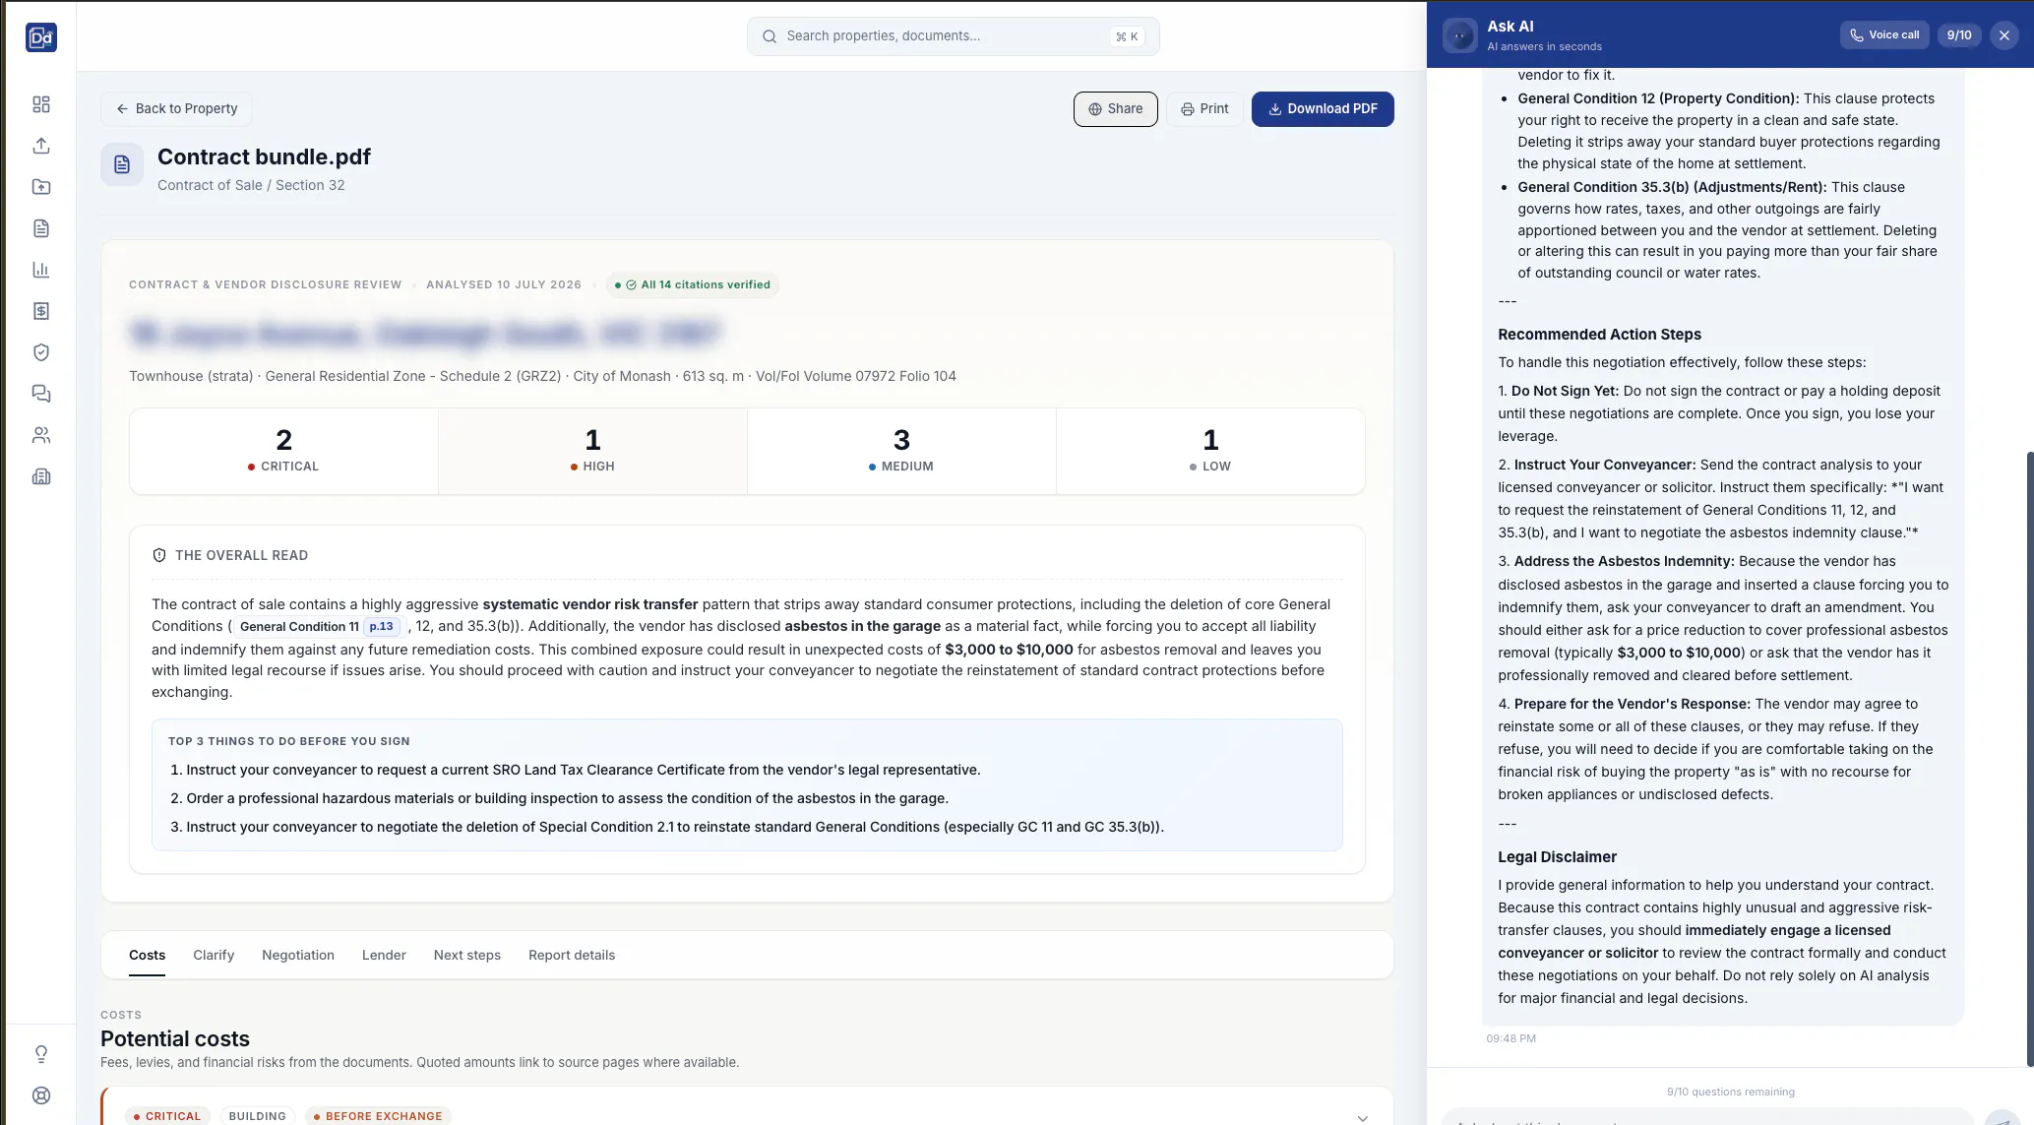Image resolution: width=2034 pixels, height=1125 pixels.
Task: Click the lightbulb tips icon
Action: pyautogui.click(x=41, y=1054)
